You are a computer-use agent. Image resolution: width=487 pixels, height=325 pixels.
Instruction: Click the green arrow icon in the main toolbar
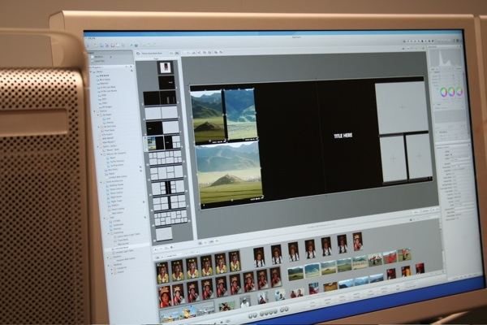(131, 45)
